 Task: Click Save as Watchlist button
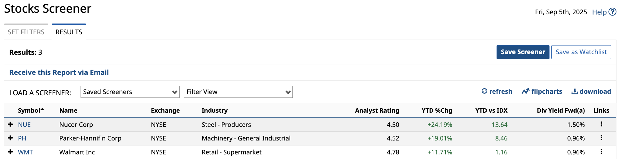[581, 52]
